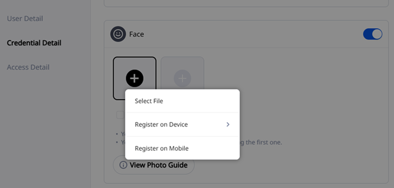
Task: Expand the Register on Device submenu arrow
Action: (228, 124)
